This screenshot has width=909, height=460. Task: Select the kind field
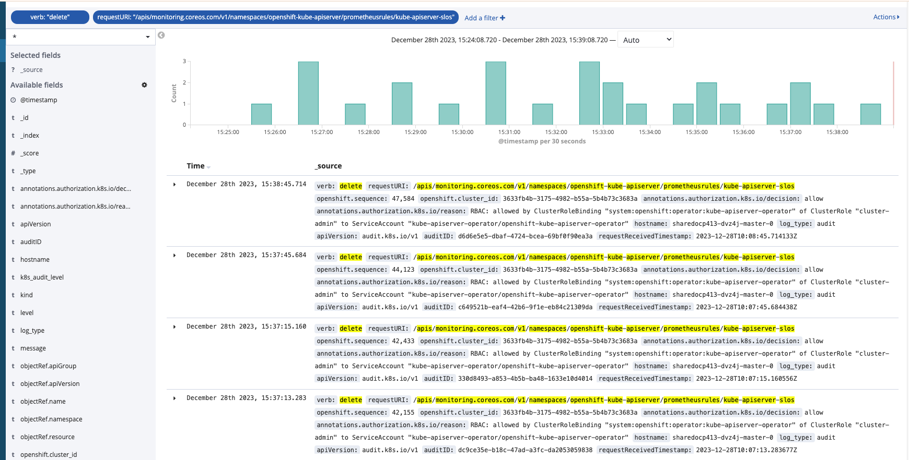point(27,295)
